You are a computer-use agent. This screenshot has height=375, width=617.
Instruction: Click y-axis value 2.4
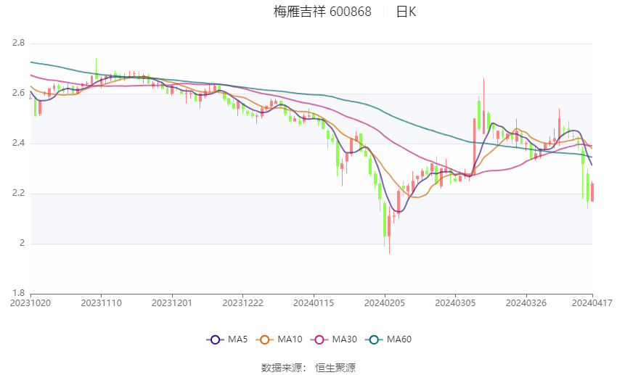coord(18,143)
